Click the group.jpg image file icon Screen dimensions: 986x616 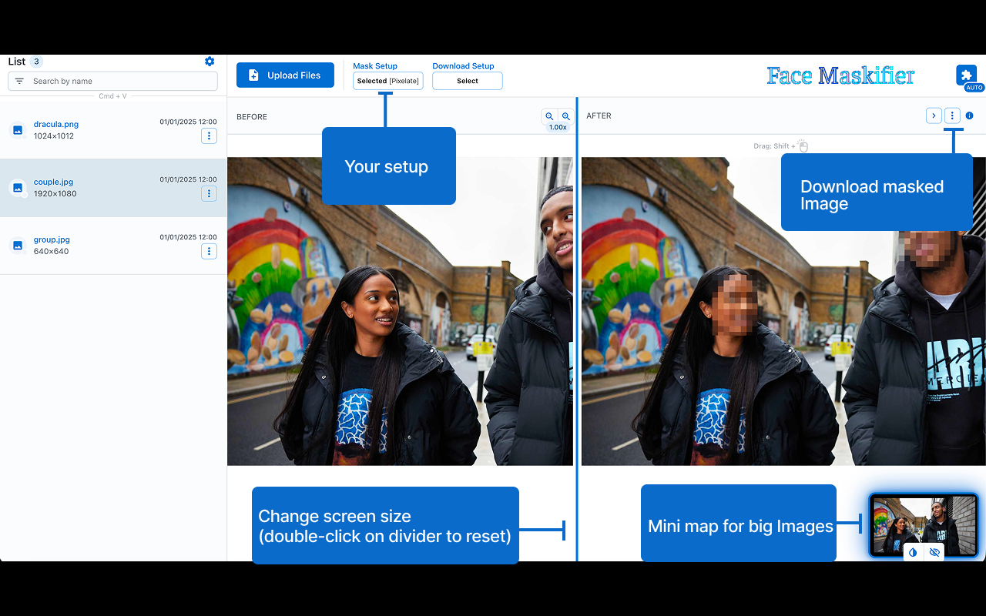pos(17,246)
